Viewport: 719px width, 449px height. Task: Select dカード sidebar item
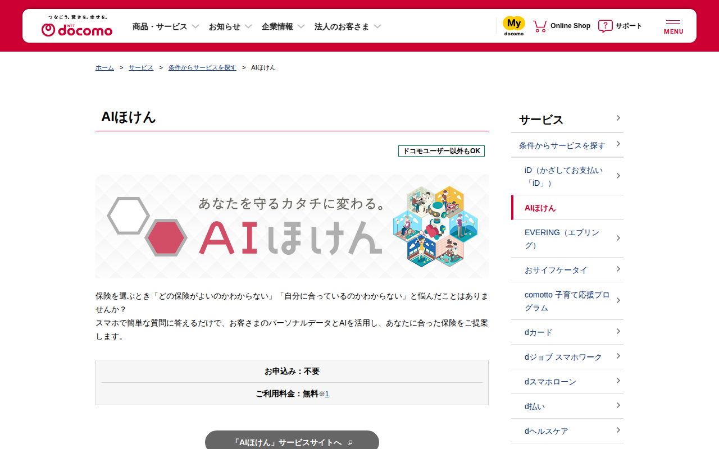(x=567, y=332)
